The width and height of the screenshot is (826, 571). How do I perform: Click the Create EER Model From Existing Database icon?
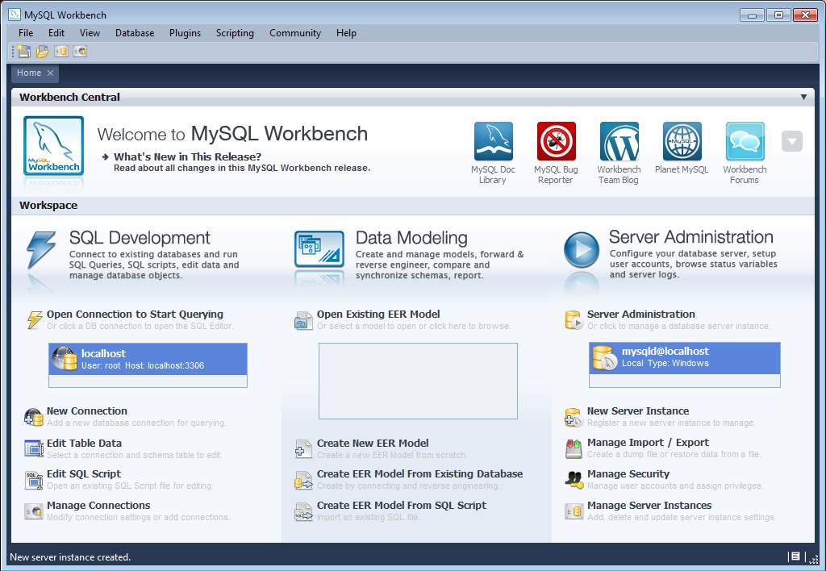303,477
